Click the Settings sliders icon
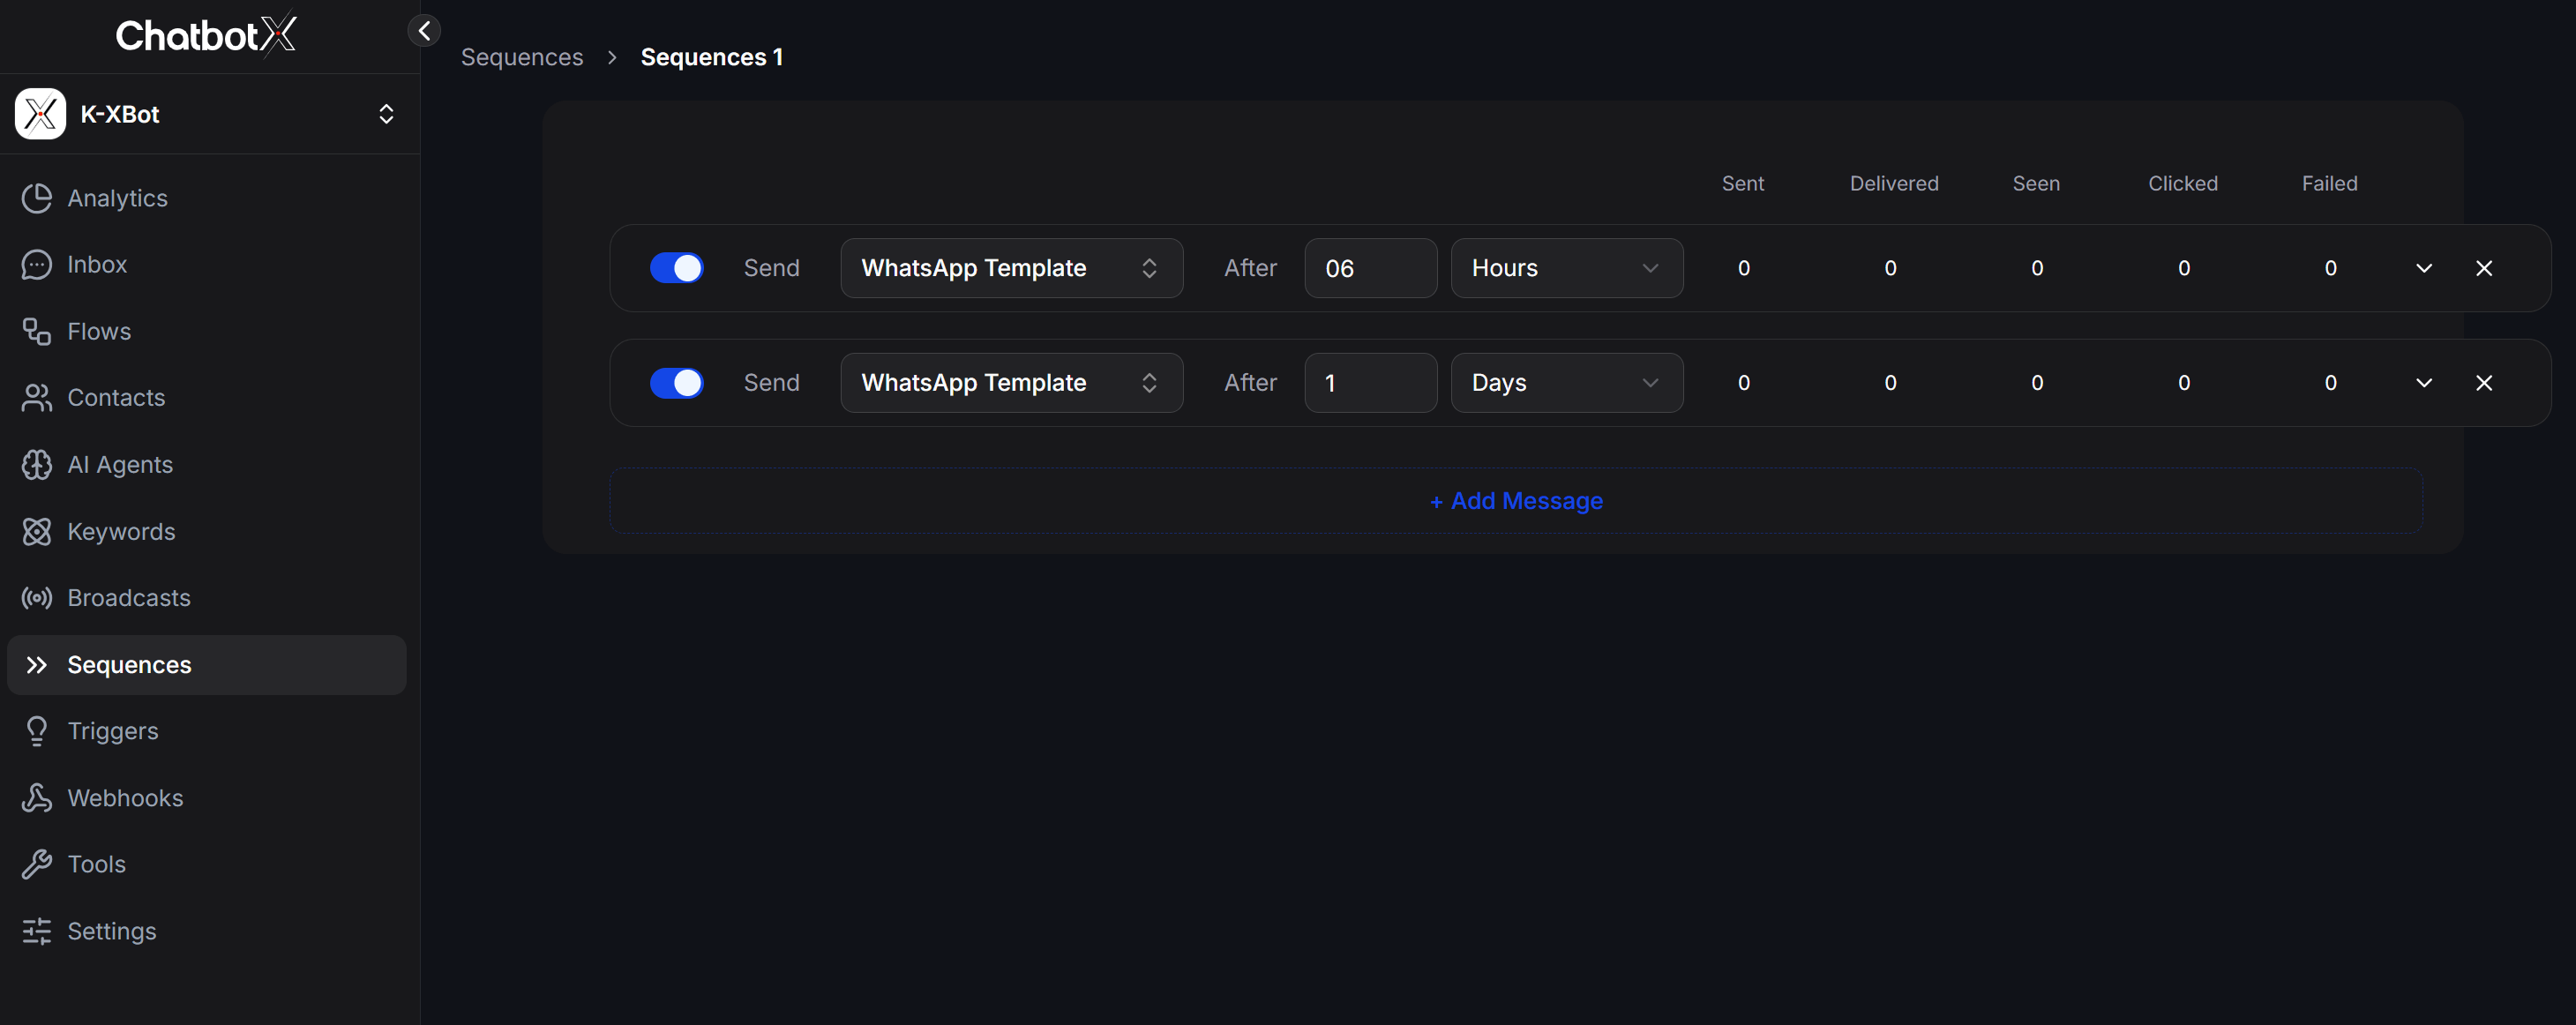2576x1025 pixels. (37, 931)
